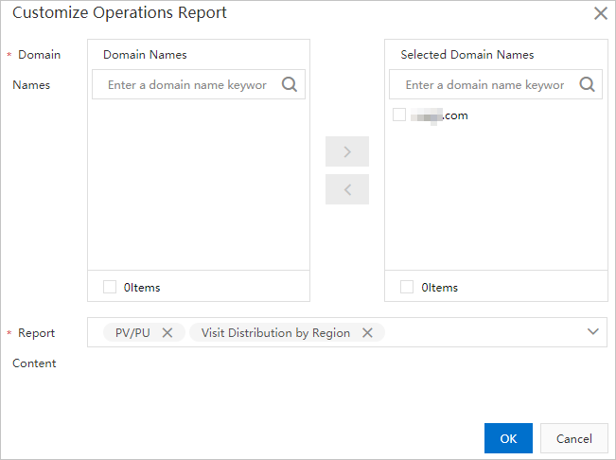Viewport: 616px width, 460px height.
Task: Remove the PV/PU tag
Action: (x=167, y=332)
